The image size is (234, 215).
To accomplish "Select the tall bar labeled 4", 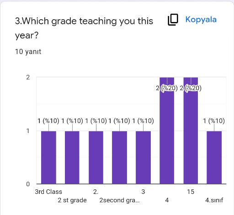I will point(167,130).
